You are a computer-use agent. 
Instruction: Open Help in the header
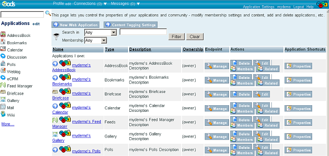point(310,7)
